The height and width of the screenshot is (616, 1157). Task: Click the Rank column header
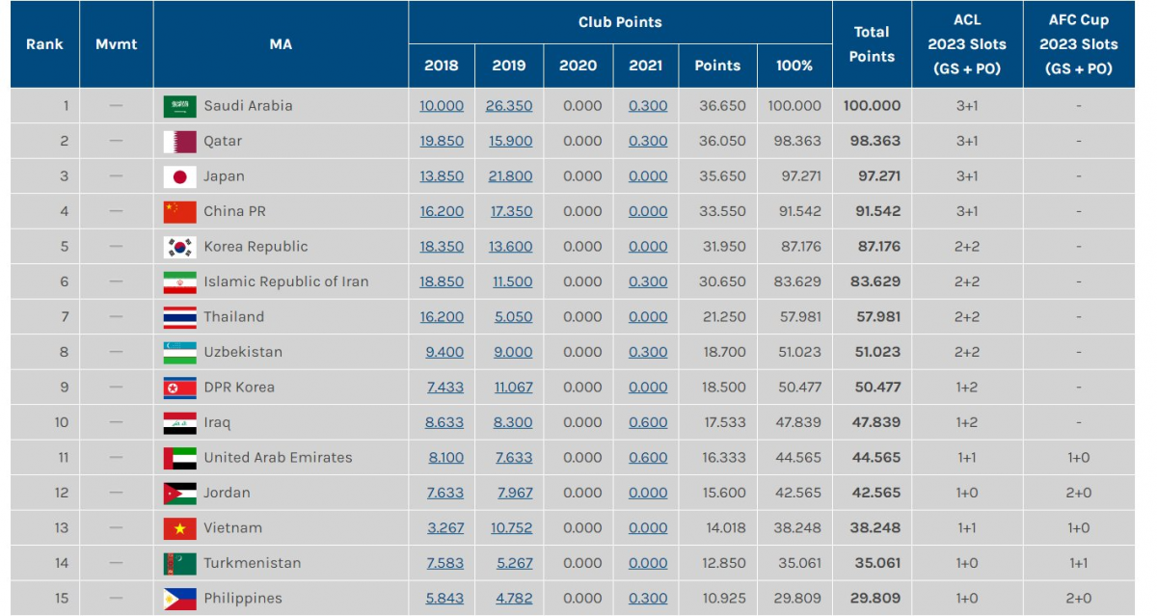(44, 44)
